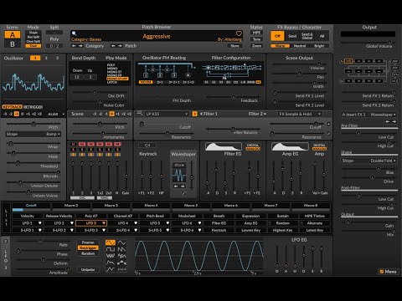
Task: Select the triangle LFO waveform icon
Action: pos(121,242)
